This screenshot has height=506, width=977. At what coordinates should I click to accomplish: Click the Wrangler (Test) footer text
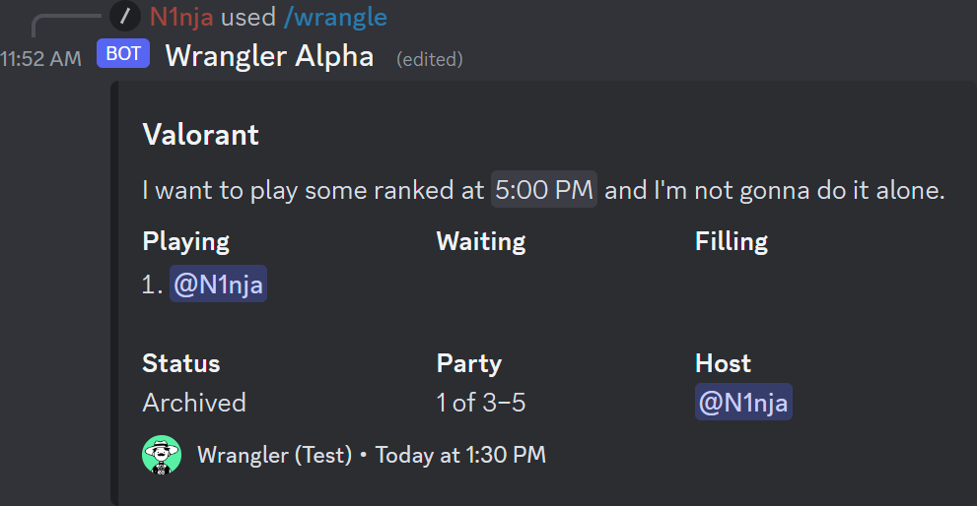point(274,455)
